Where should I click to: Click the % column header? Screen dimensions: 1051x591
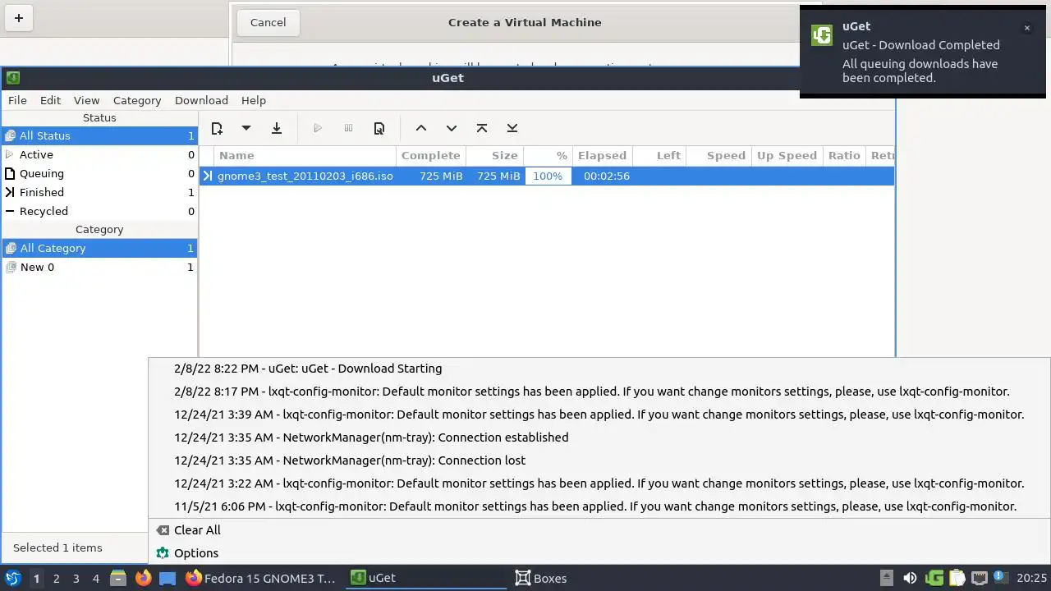pos(548,155)
